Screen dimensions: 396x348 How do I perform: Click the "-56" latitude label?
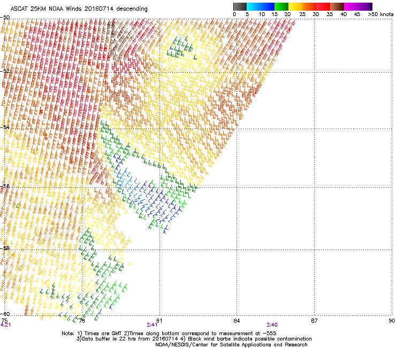[5, 186]
